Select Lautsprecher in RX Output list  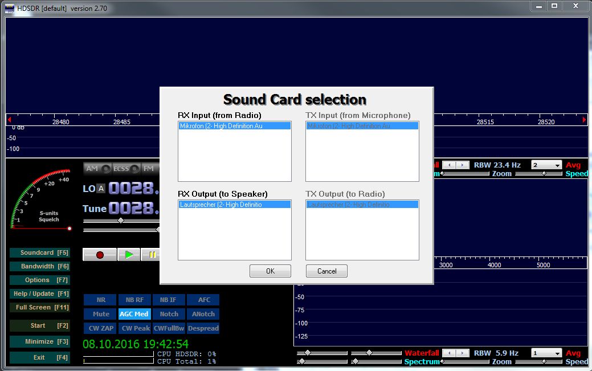(x=234, y=205)
